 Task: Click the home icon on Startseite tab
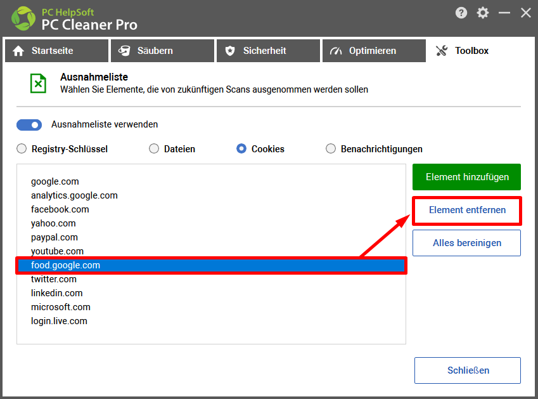[18, 51]
